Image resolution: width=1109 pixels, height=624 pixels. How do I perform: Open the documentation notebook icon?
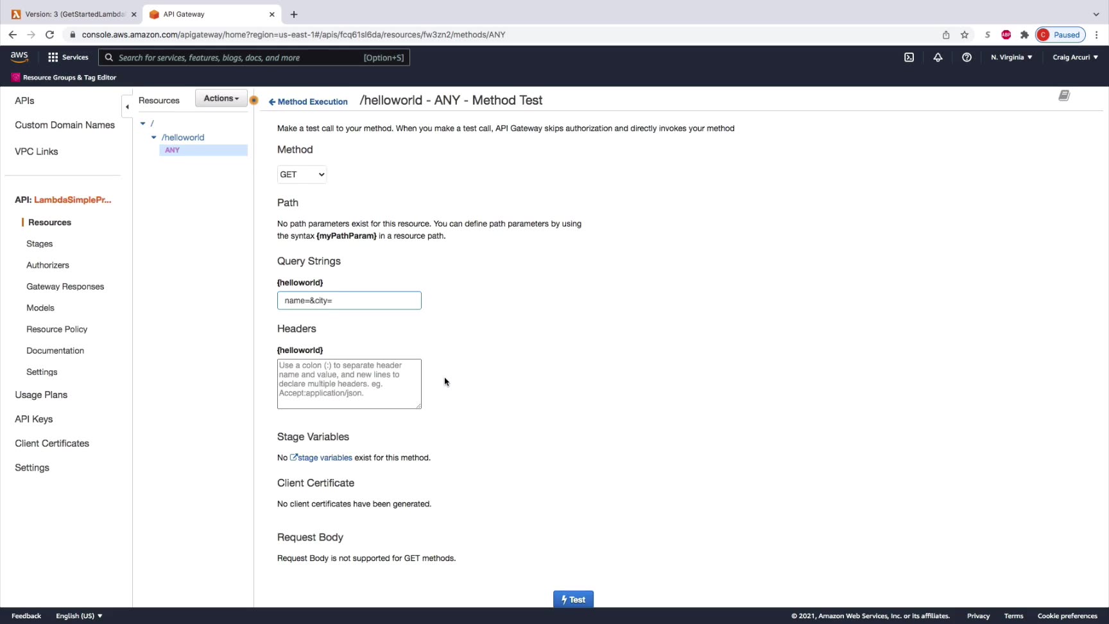pos(1064,96)
